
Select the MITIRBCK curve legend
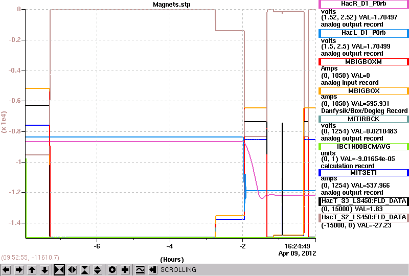pos(363,119)
